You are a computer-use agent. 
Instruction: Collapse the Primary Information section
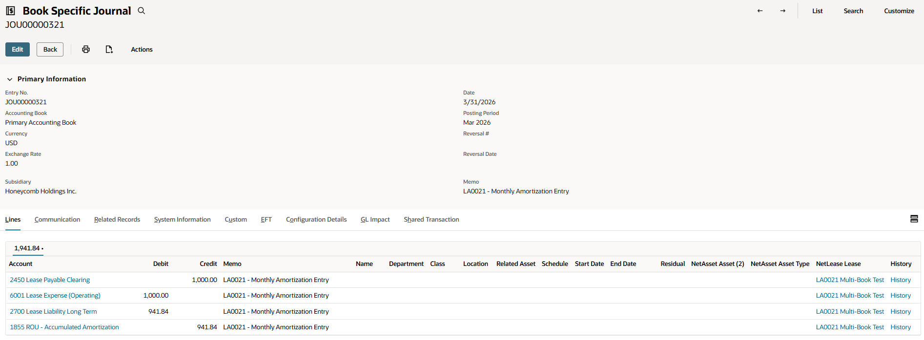pos(10,79)
